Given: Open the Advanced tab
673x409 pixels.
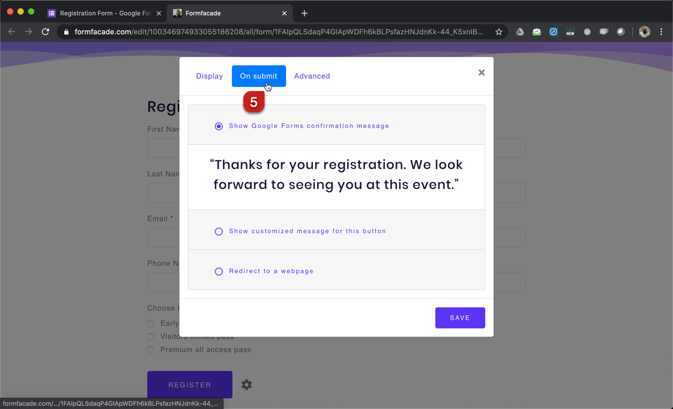Looking at the screenshot, I should click(x=312, y=76).
